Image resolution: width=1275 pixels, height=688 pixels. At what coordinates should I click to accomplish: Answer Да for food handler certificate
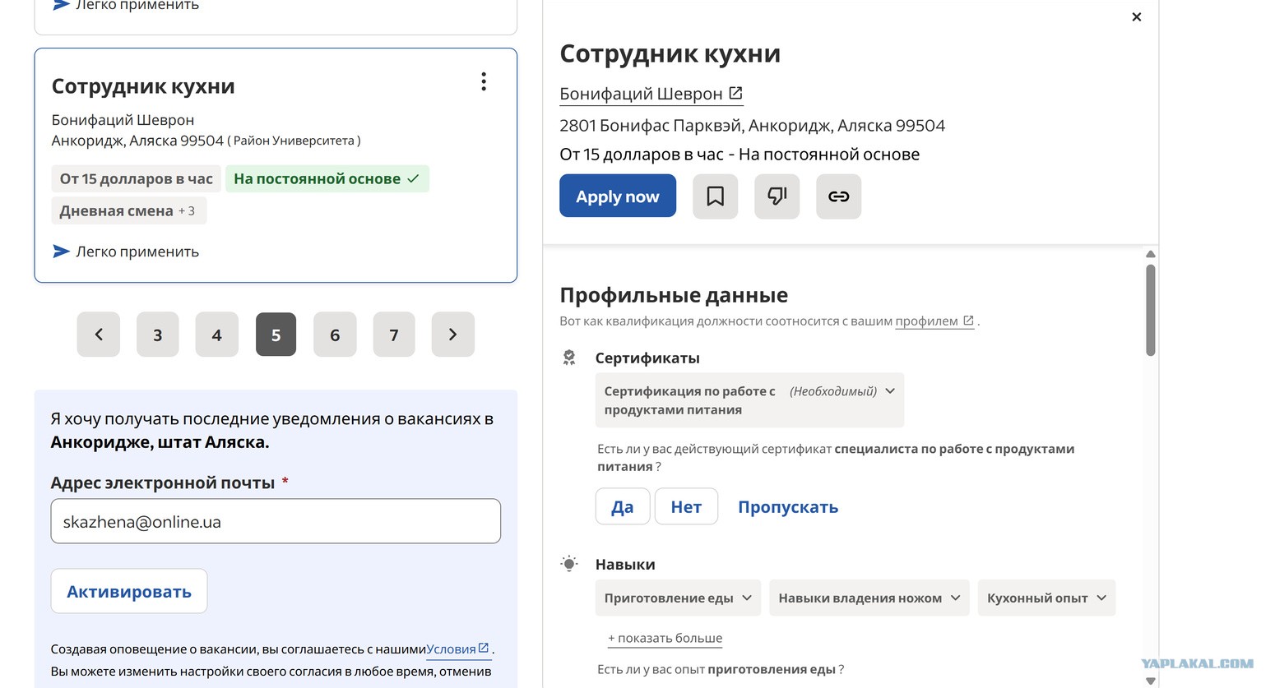click(623, 506)
